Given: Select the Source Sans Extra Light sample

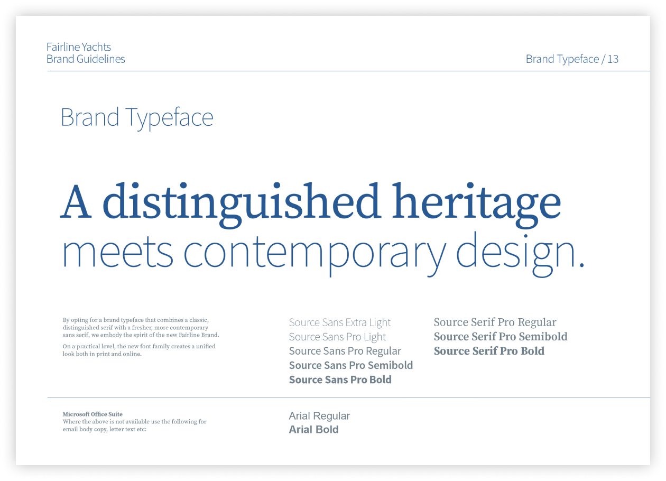Looking at the screenshot, I should coord(340,322).
